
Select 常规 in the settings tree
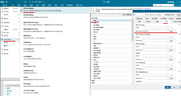95,21
